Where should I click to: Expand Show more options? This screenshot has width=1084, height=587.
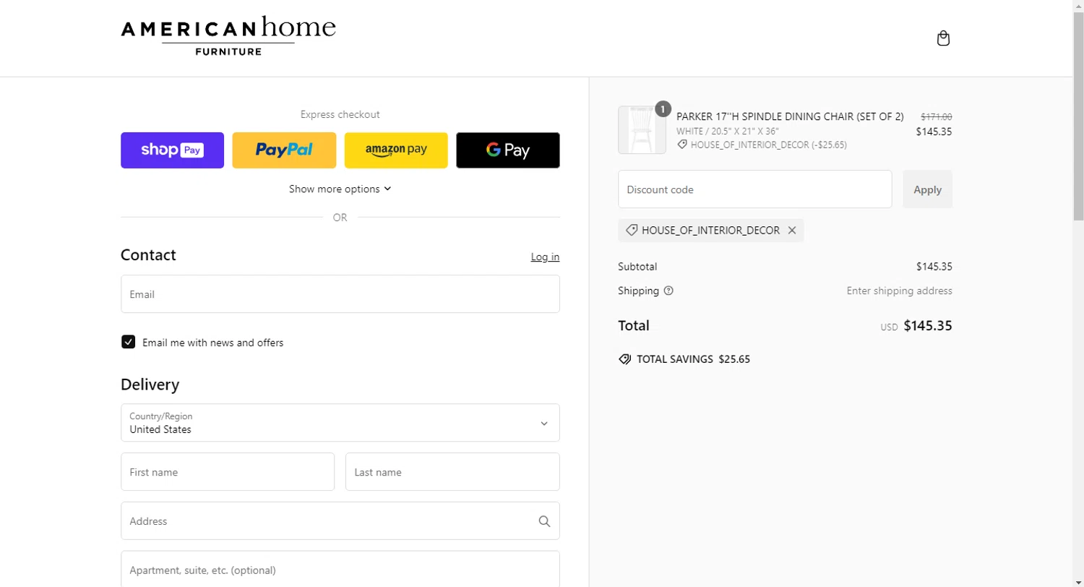tap(340, 189)
